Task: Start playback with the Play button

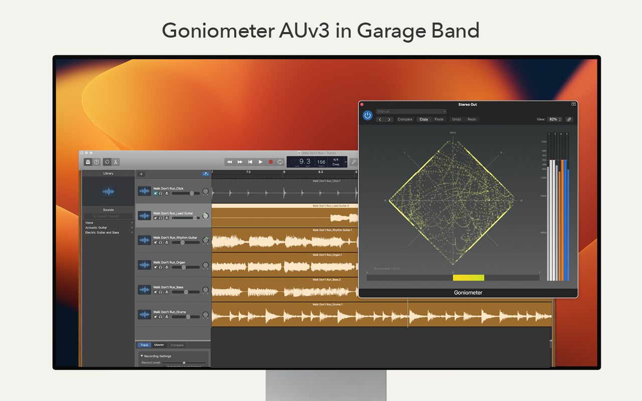Action: 260,162
